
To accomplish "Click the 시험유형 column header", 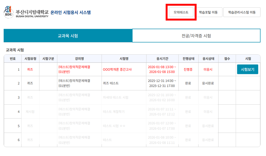I will (x=30, y=59).
